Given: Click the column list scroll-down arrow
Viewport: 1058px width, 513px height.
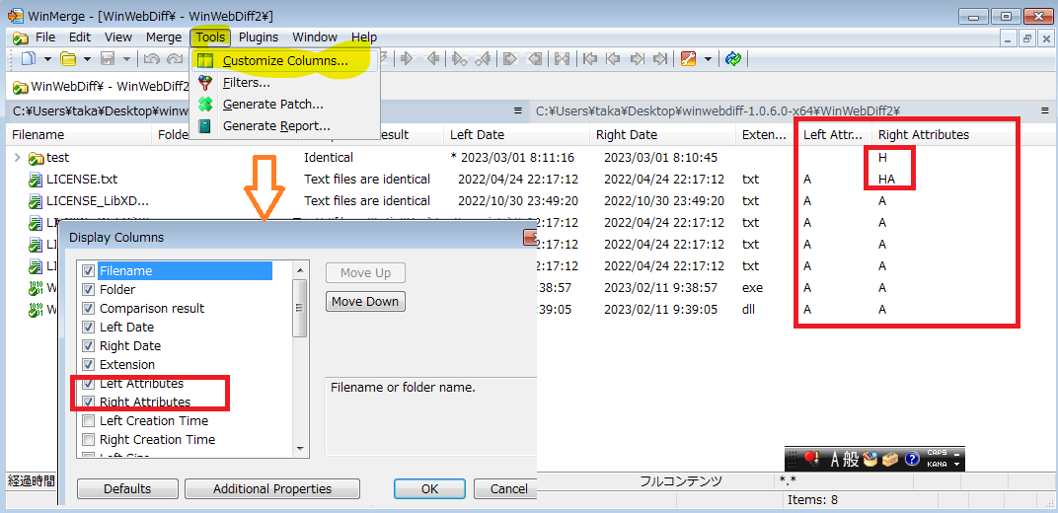Looking at the screenshot, I should coord(300,448).
